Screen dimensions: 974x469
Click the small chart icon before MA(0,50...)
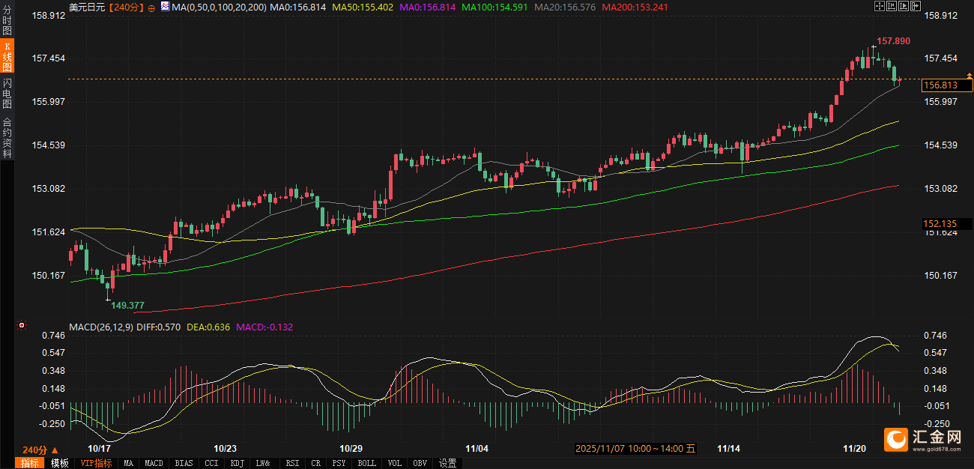[x=164, y=7]
